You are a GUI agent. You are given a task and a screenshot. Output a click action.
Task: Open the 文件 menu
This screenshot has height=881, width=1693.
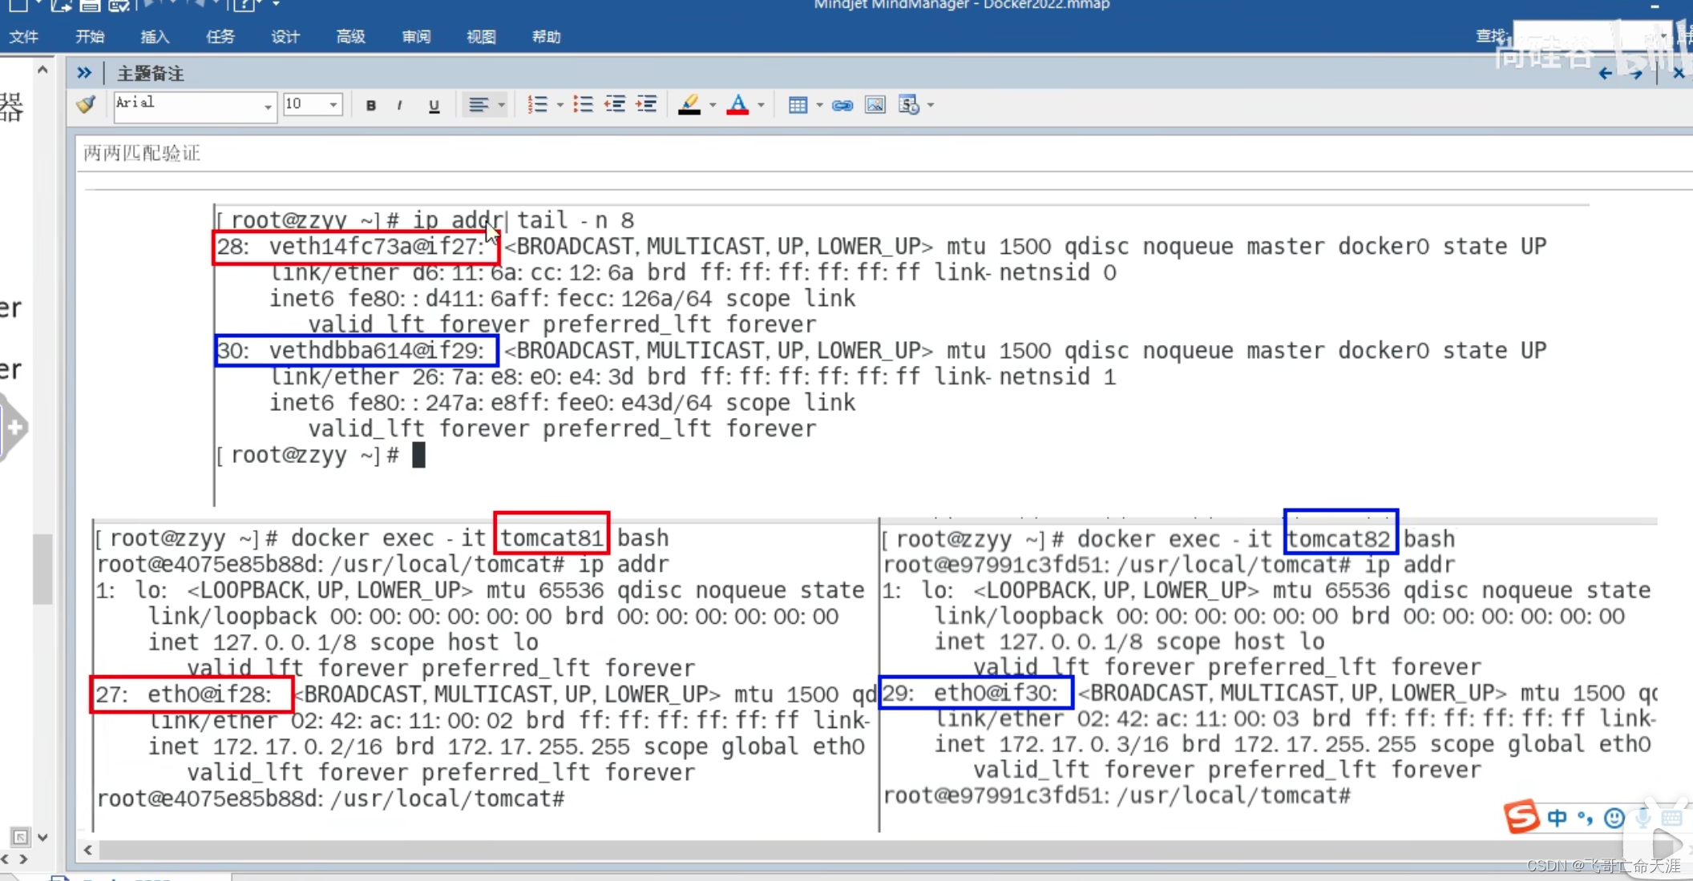(25, 37)
